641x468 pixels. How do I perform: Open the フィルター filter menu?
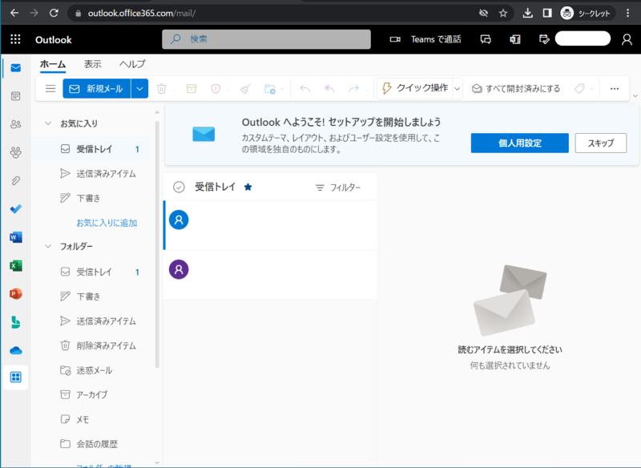pyautogui.click(x=337, y=188)
